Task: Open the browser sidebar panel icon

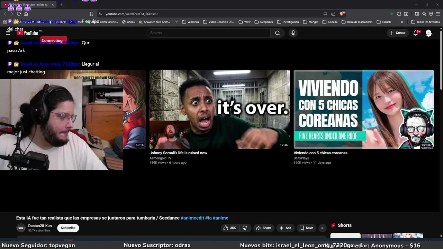Action: pos(406,14)
